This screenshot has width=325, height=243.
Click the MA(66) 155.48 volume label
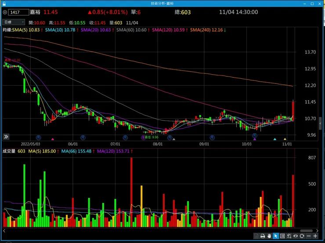click(76, 151)
